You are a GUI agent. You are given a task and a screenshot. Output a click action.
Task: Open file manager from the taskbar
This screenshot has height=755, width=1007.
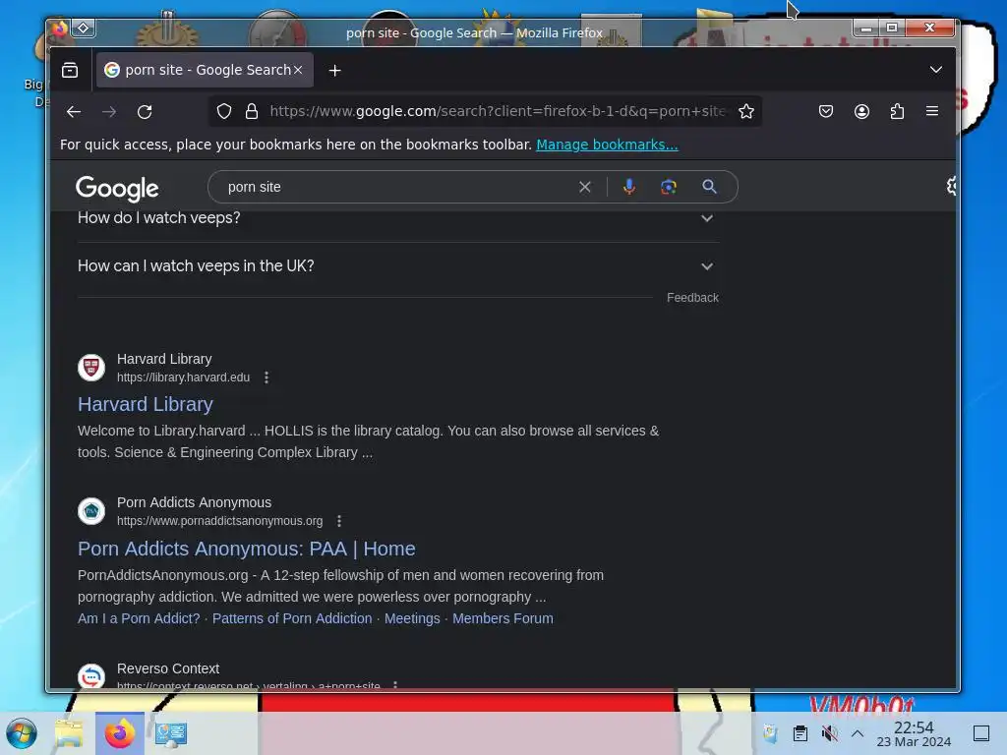point(69,733)
